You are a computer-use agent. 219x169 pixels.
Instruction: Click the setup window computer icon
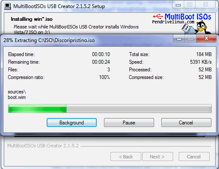[8, 6]
